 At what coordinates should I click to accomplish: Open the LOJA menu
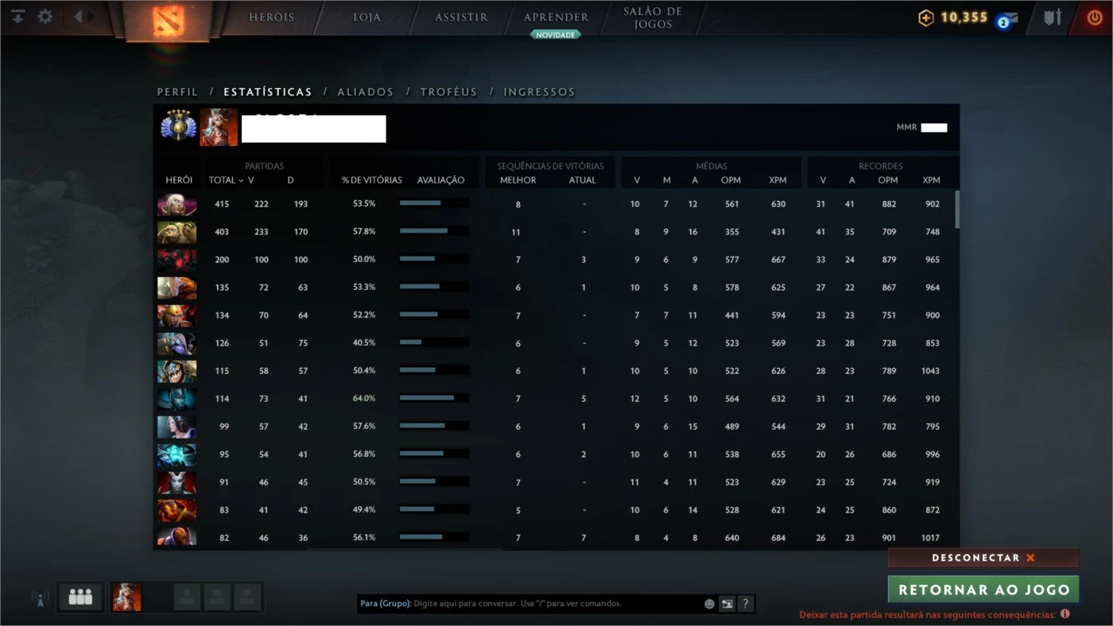366,17
